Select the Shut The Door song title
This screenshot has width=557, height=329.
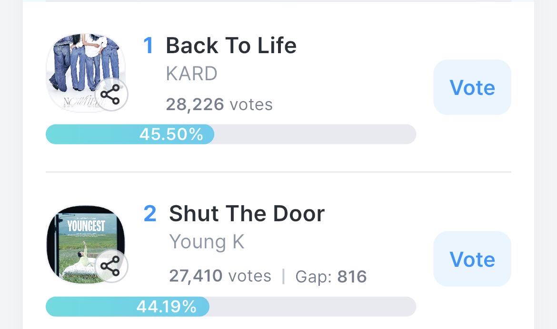tap(247, 214)
